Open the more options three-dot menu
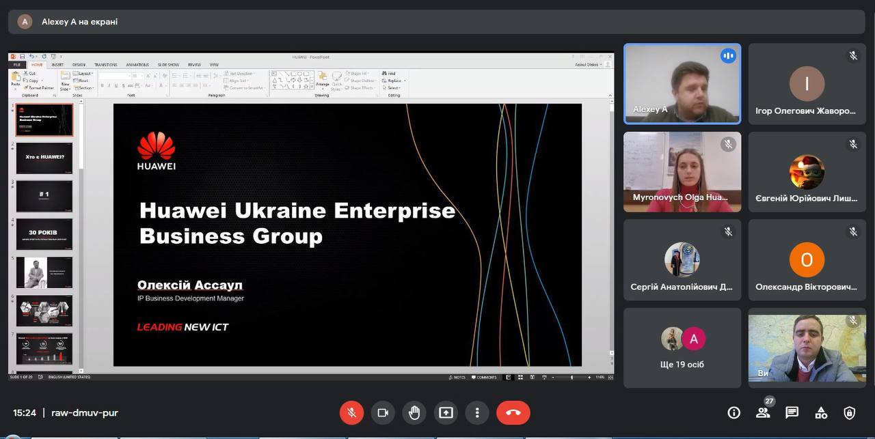Image resolution: width=875 pixels, height=439 pixels. click(477, 412)
